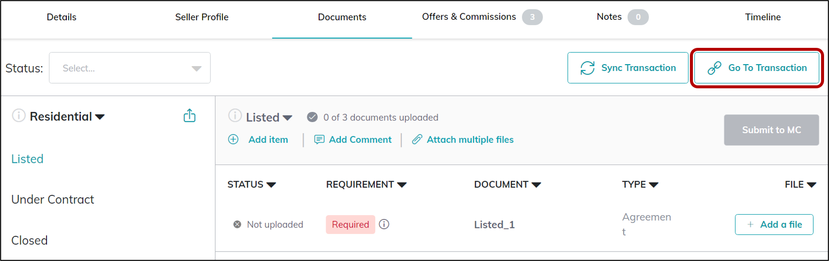829x261 pixels.
Task: Select Under Contract in the sidebar
Action: [x=52, y=199]
